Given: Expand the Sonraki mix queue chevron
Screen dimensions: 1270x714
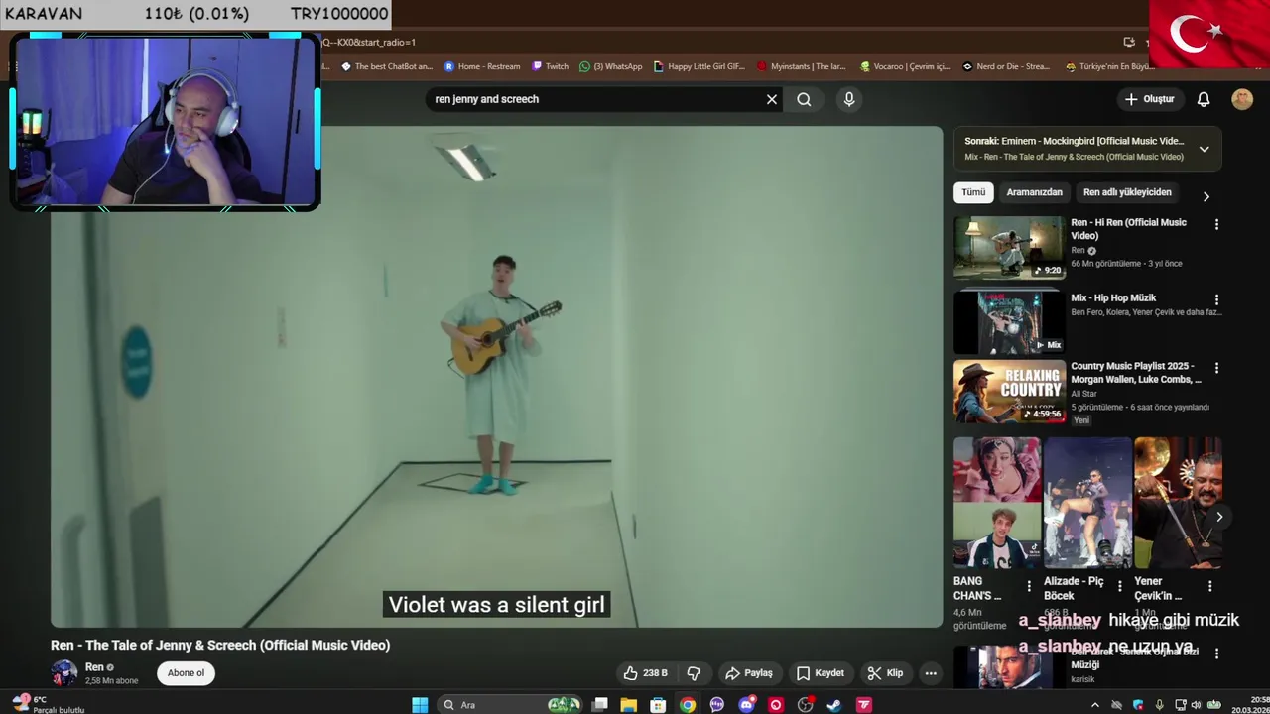Looking at the screenshot, I should pos(1204,149).
